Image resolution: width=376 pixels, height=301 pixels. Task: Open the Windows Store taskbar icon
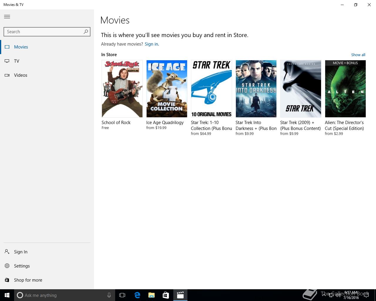166,295
